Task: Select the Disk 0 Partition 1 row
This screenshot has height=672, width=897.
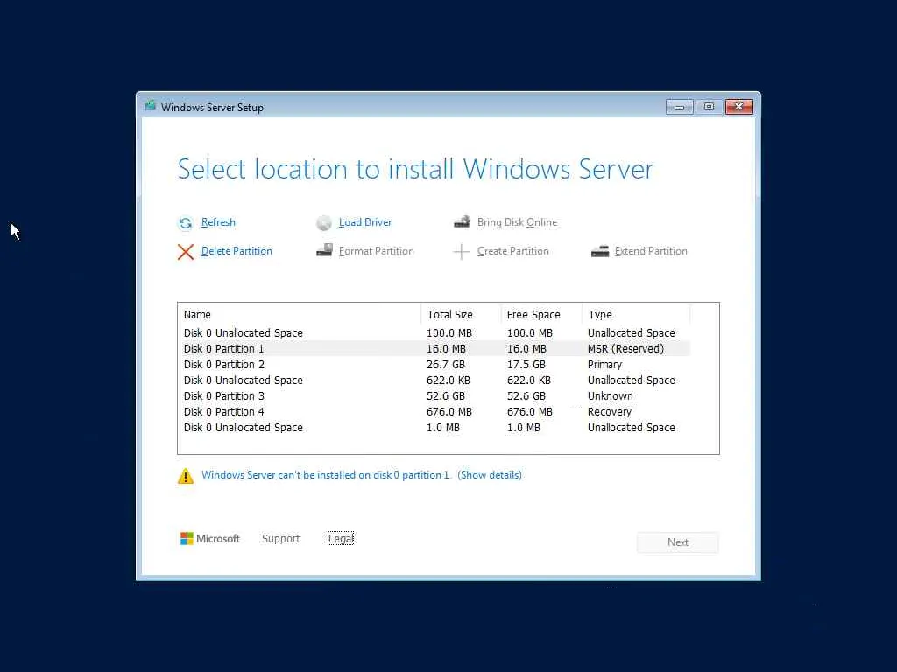Action: [434, 348]
